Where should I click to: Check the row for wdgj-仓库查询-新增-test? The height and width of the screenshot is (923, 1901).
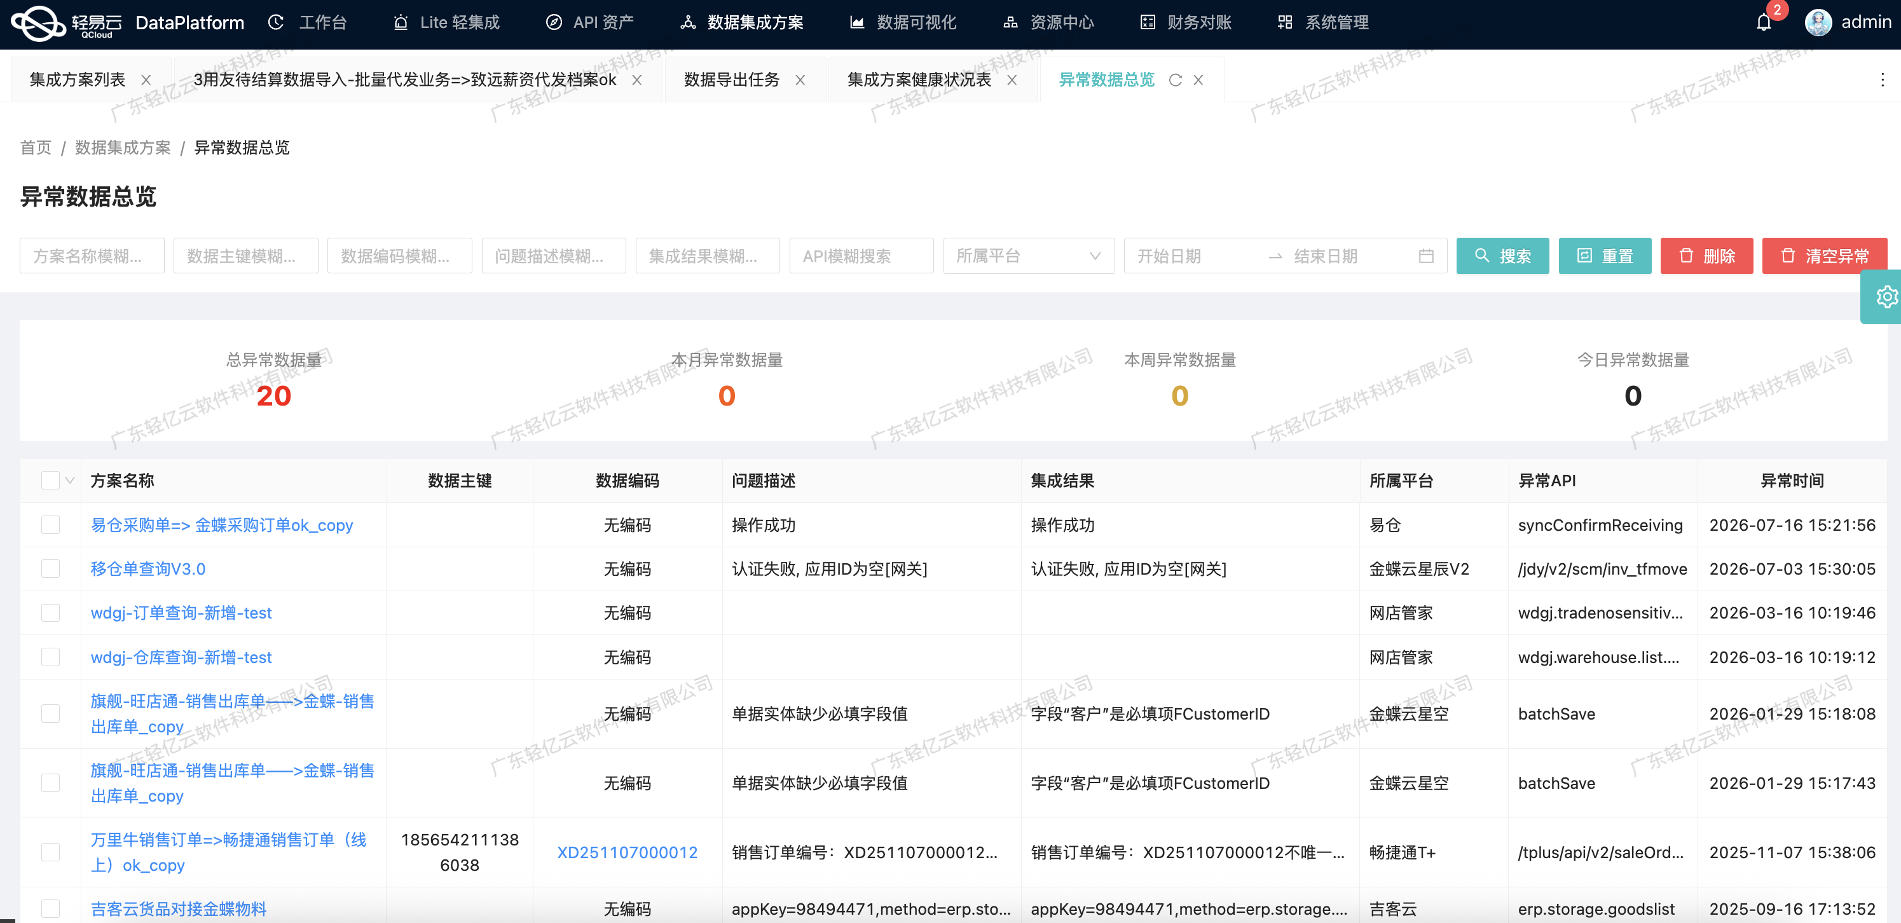click(50, 657)
